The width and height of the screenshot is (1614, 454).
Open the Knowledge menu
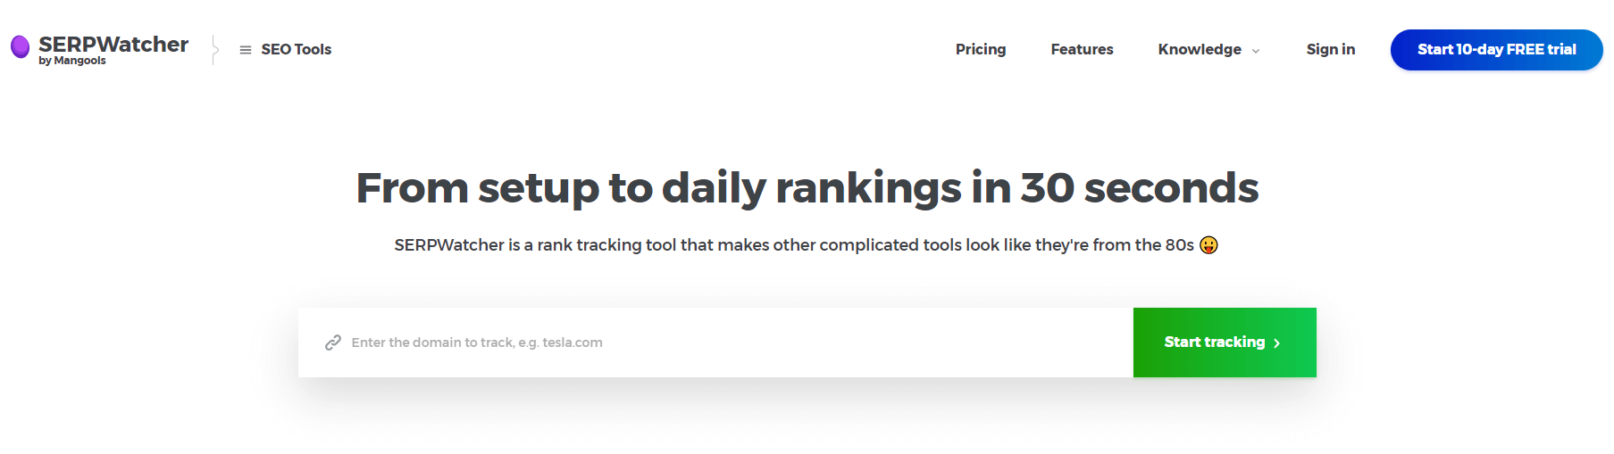point(1200,49)
